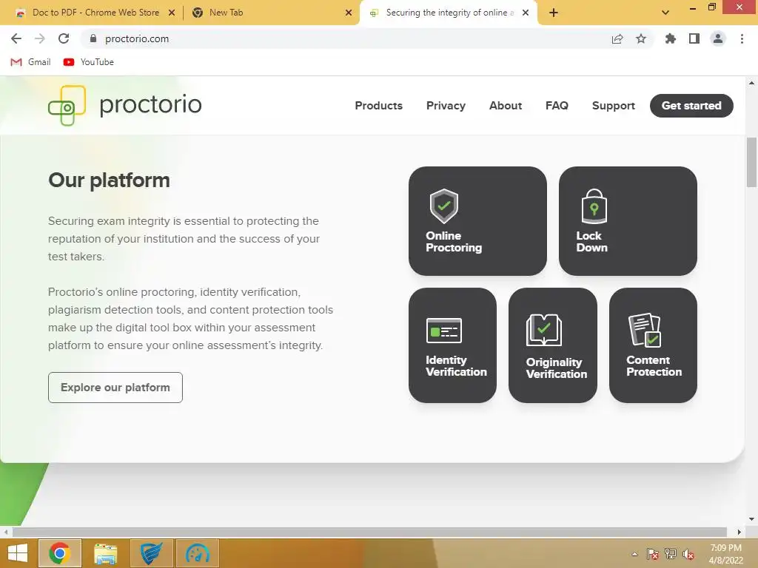
Task: Click the vertical scrollbar thumb
Action: pos(751,162)
